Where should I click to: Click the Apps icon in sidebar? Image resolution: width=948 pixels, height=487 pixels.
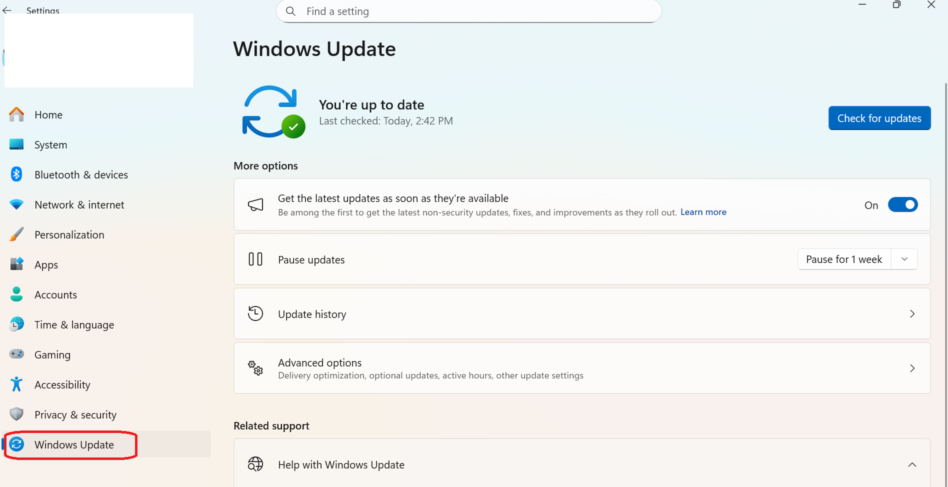pos(16,264)
